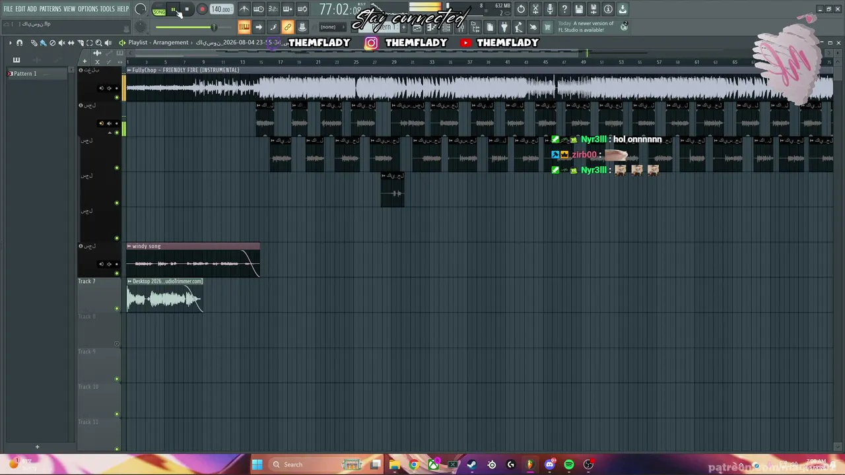The height and width of the screenshot is (475, 845).
Task: Select the windy song audio clip
Action: pos(193,260)
